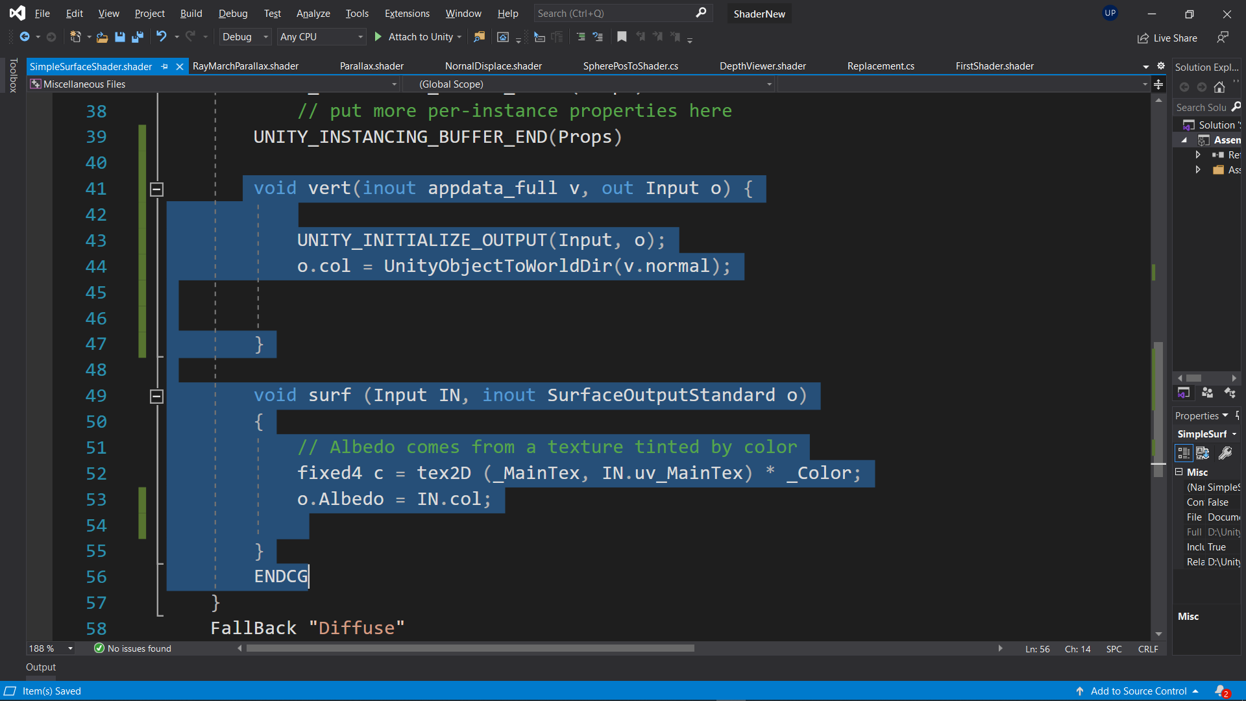The height and width of the screenshot is (701, 1246).
Task: Click Add to Source Control
Action: [1139, 691]
